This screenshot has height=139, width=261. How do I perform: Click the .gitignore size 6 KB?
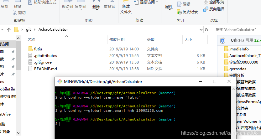(201, 62)
